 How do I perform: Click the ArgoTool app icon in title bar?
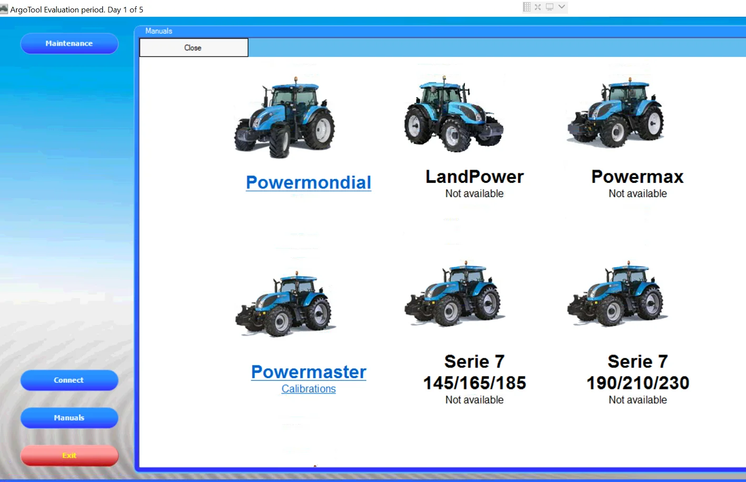tap(4, 9)
